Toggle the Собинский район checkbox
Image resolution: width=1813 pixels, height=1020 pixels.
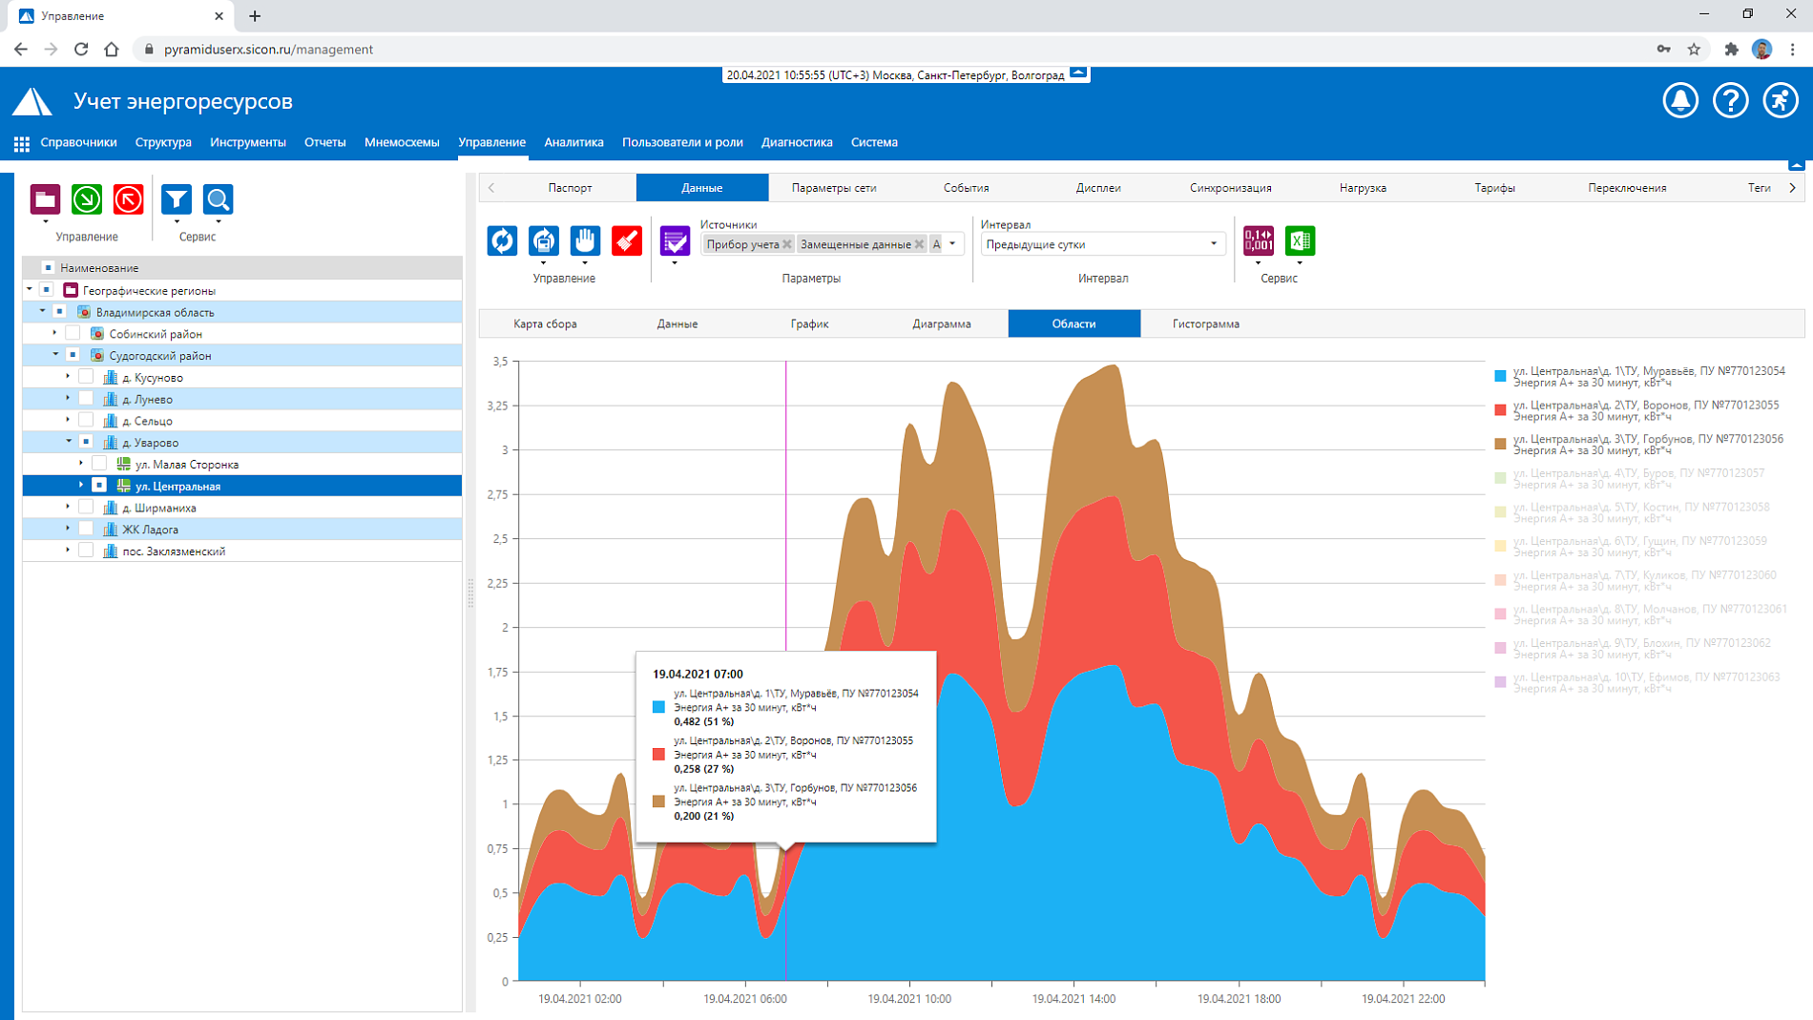click(73, 333)
